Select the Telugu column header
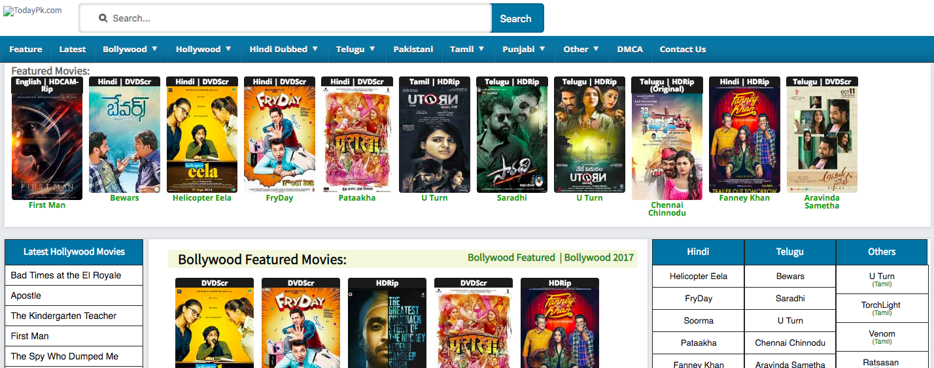 pyautogui.click(x=790, y=252)
